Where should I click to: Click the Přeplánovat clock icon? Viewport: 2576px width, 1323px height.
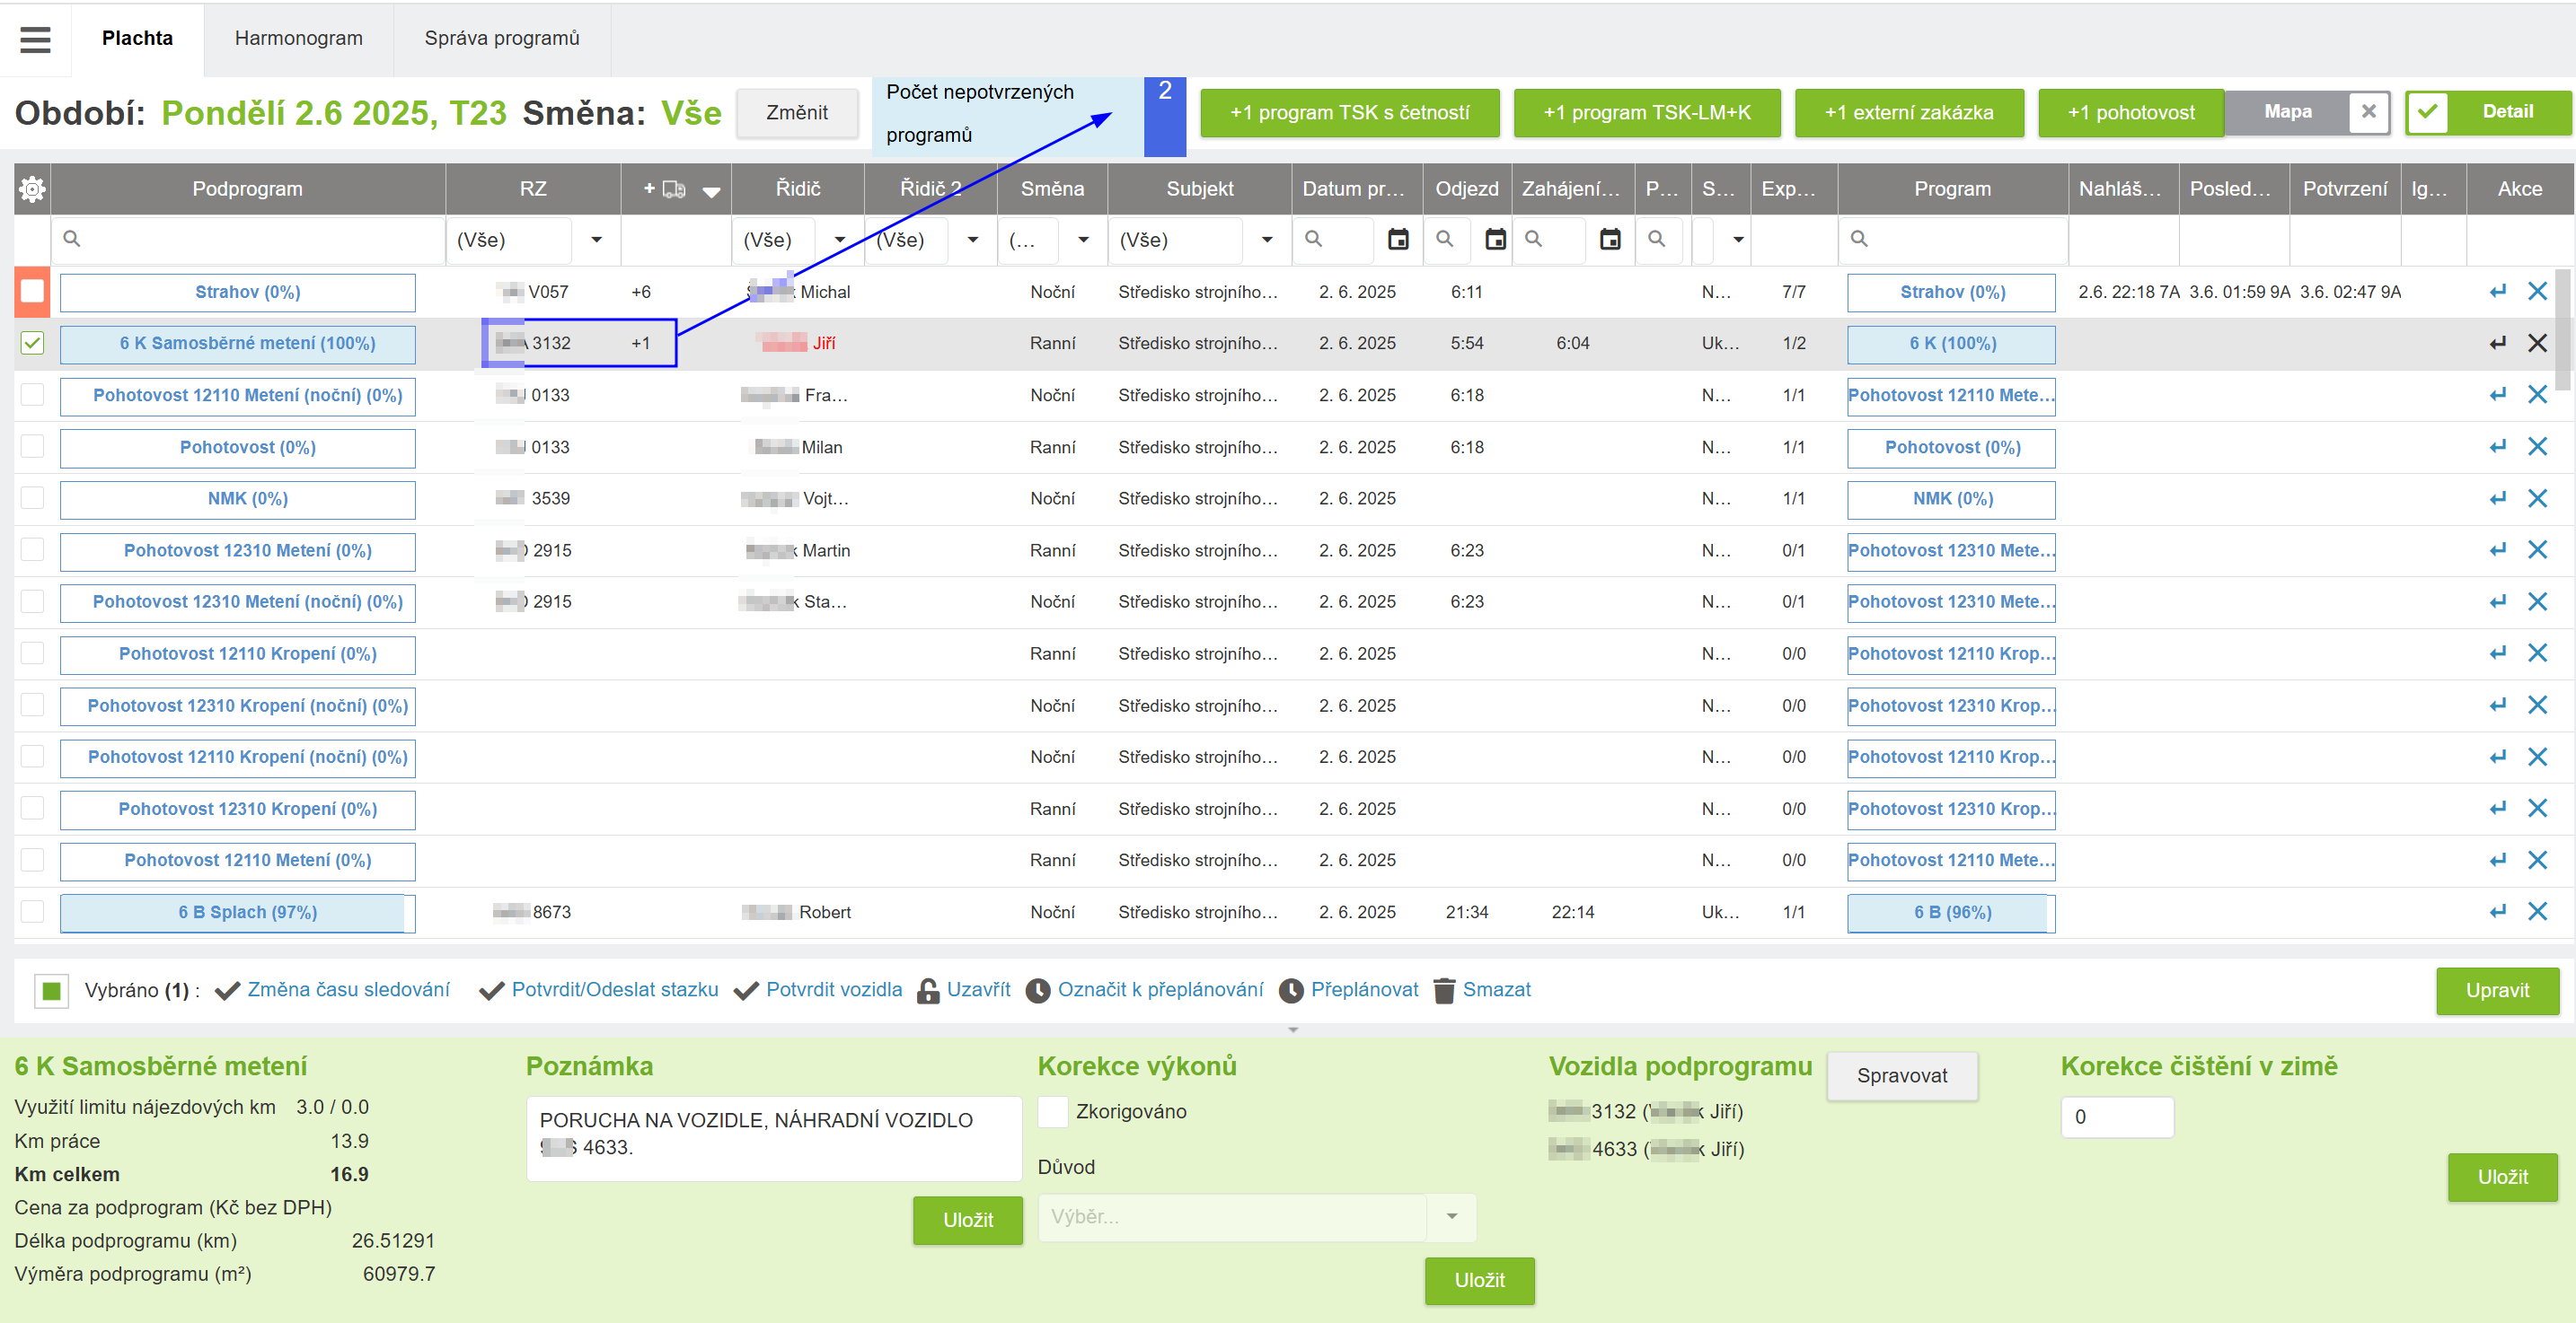pyautogui.click(x=1291, y=990)
